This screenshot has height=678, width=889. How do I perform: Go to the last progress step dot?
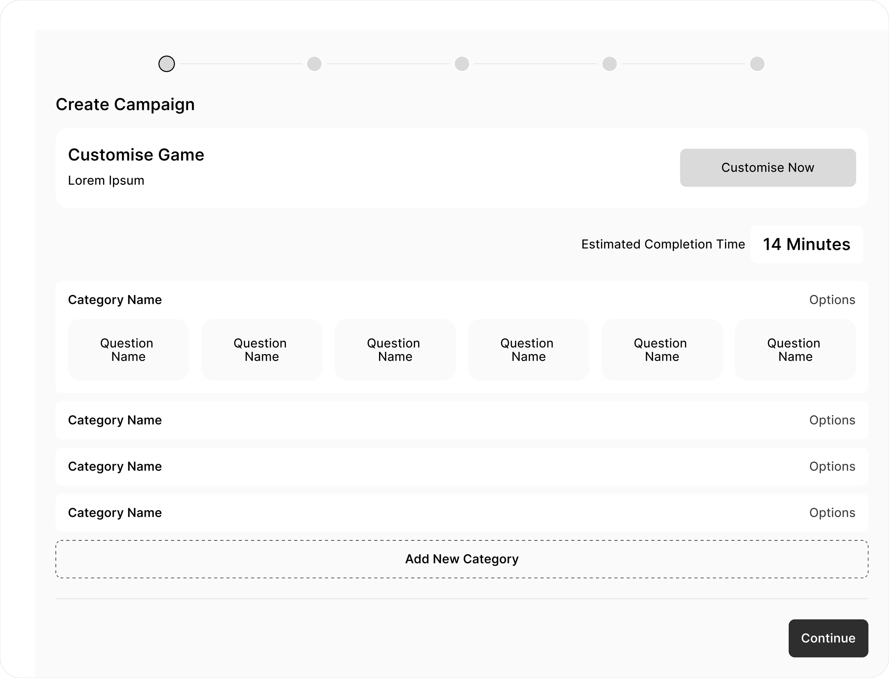click(757, 64)
